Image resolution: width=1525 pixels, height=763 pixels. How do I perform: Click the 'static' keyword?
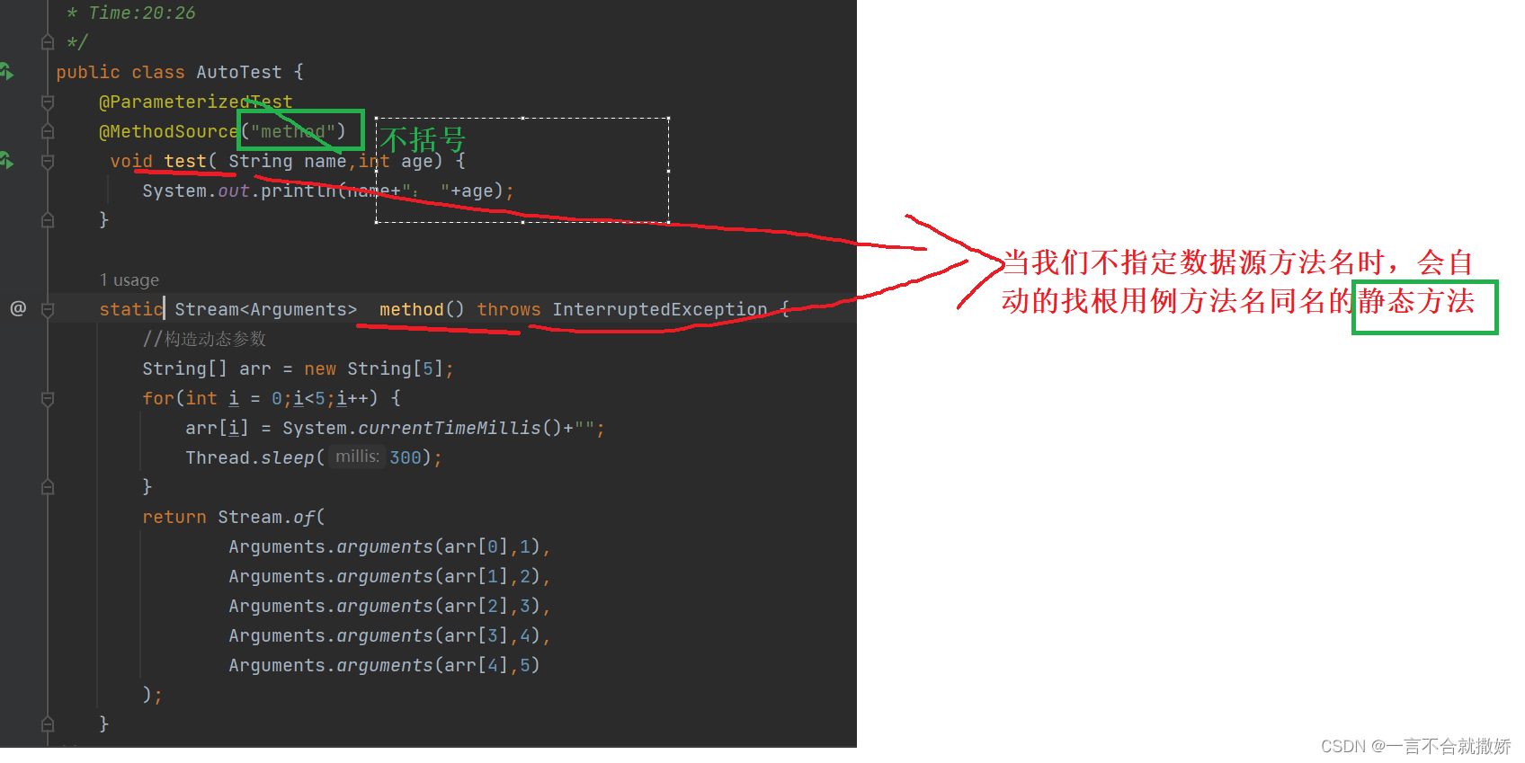[131, 309]
